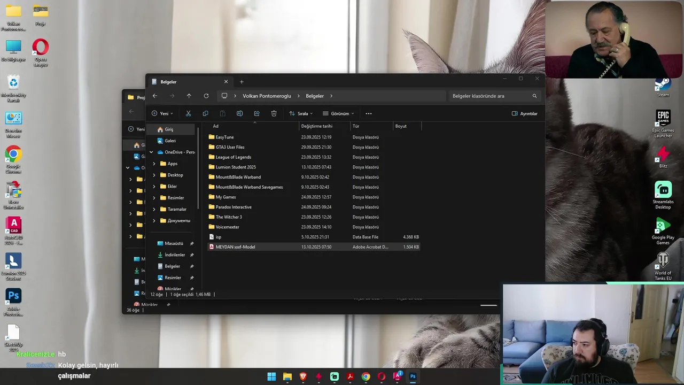The image size is (684, 385).
Task: Open Opera browser desktop icon
Action: pyautogui.click(x=41, y=53)
